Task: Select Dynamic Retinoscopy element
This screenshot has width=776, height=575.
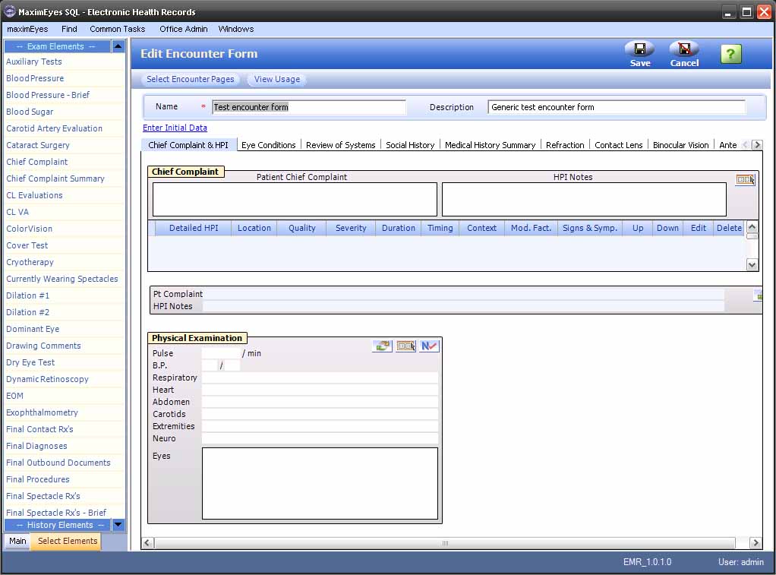Action: [x=47, y=379]
